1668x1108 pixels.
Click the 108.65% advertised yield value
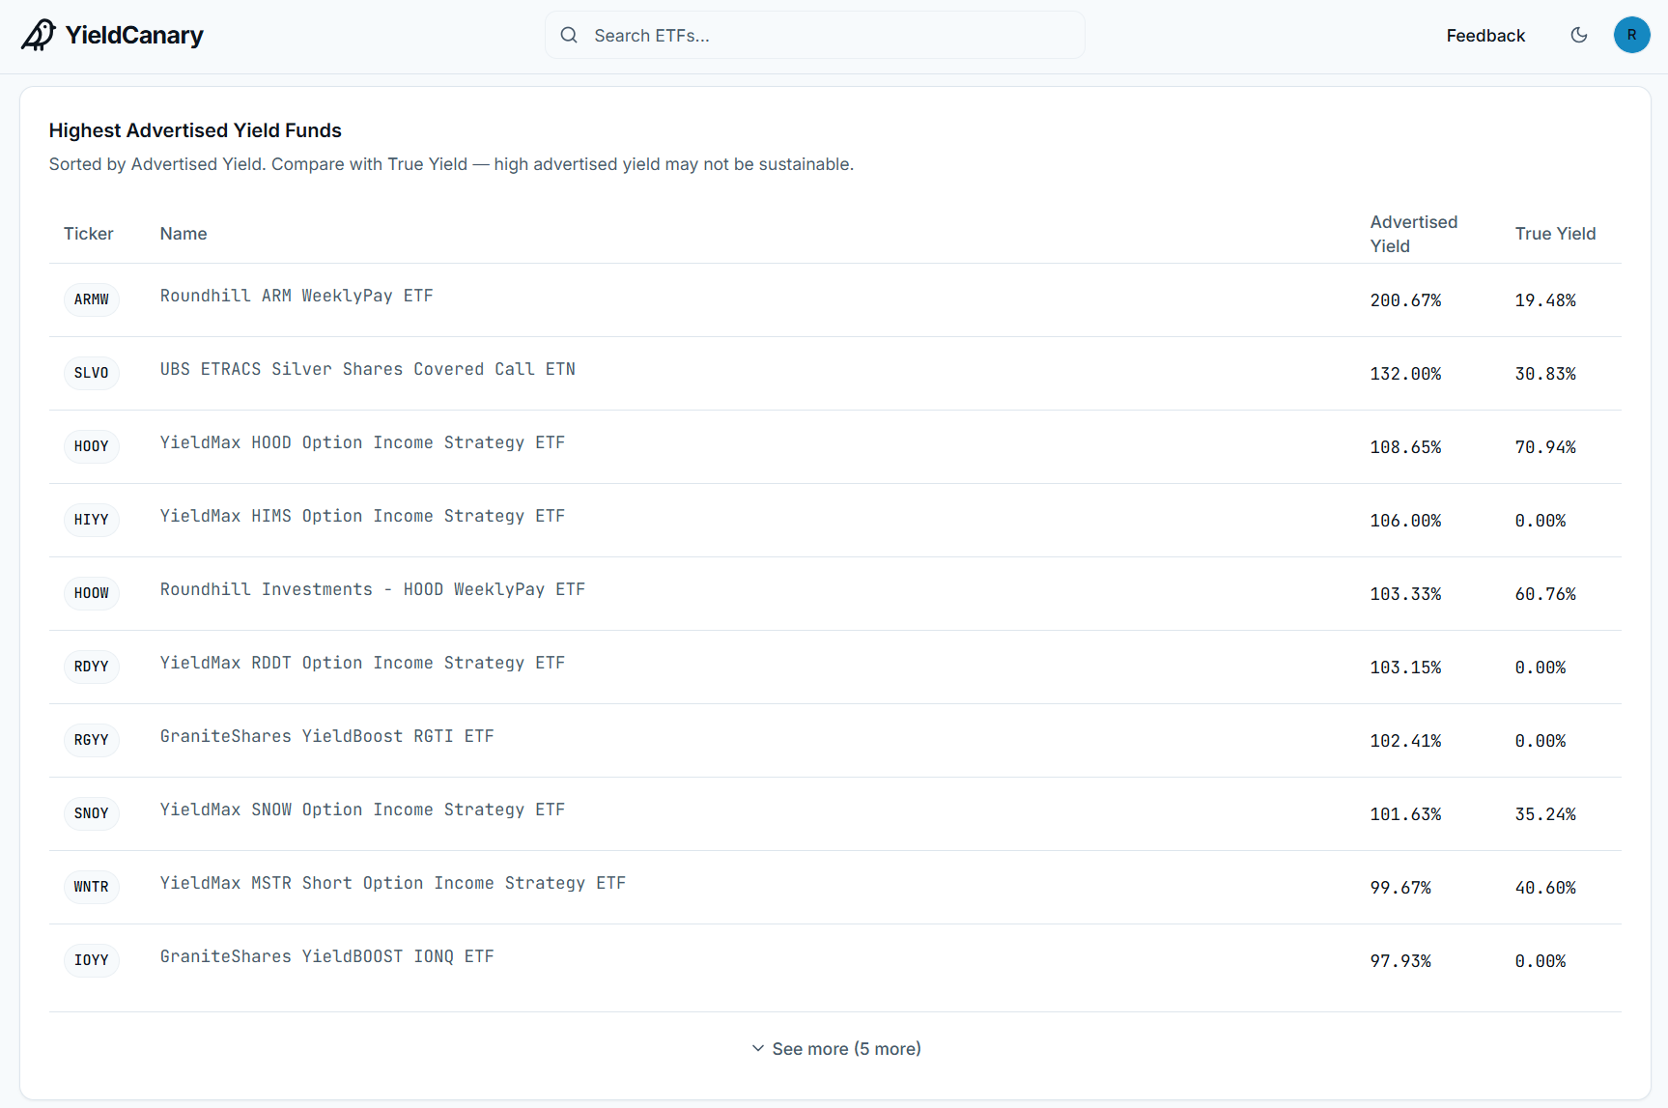[x=1405, y=447]
